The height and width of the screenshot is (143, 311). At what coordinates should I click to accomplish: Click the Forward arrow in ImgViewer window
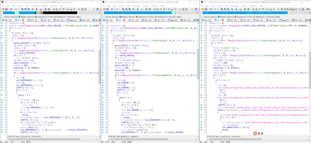point(16,9)
